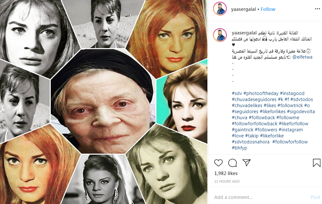This screenshot has height=204, width=322.
Task: Open yaasergalal profile picture in header
Action: pyautogui.click(x=220, y=9)
